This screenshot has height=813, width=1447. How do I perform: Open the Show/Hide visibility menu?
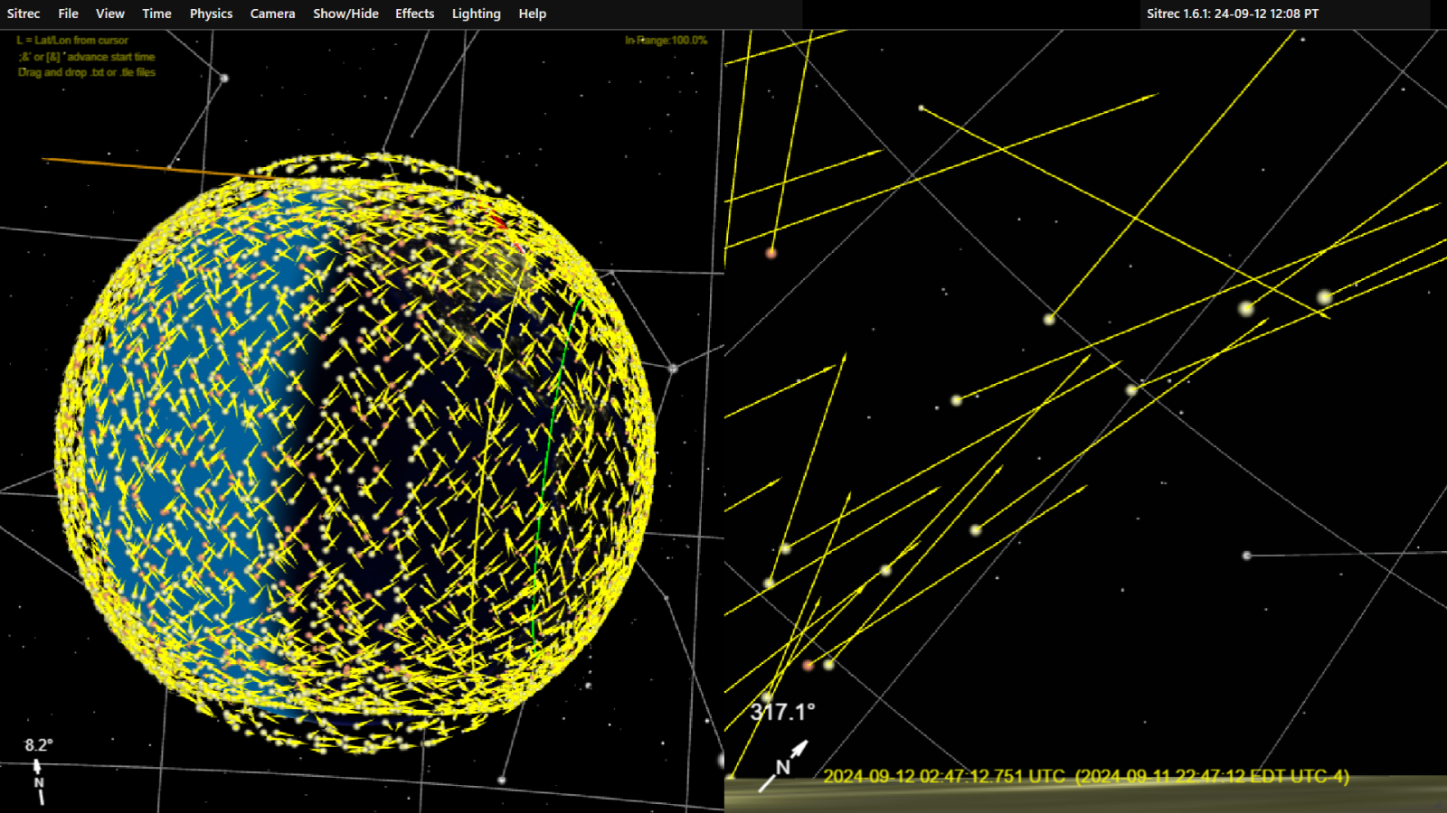345,14
